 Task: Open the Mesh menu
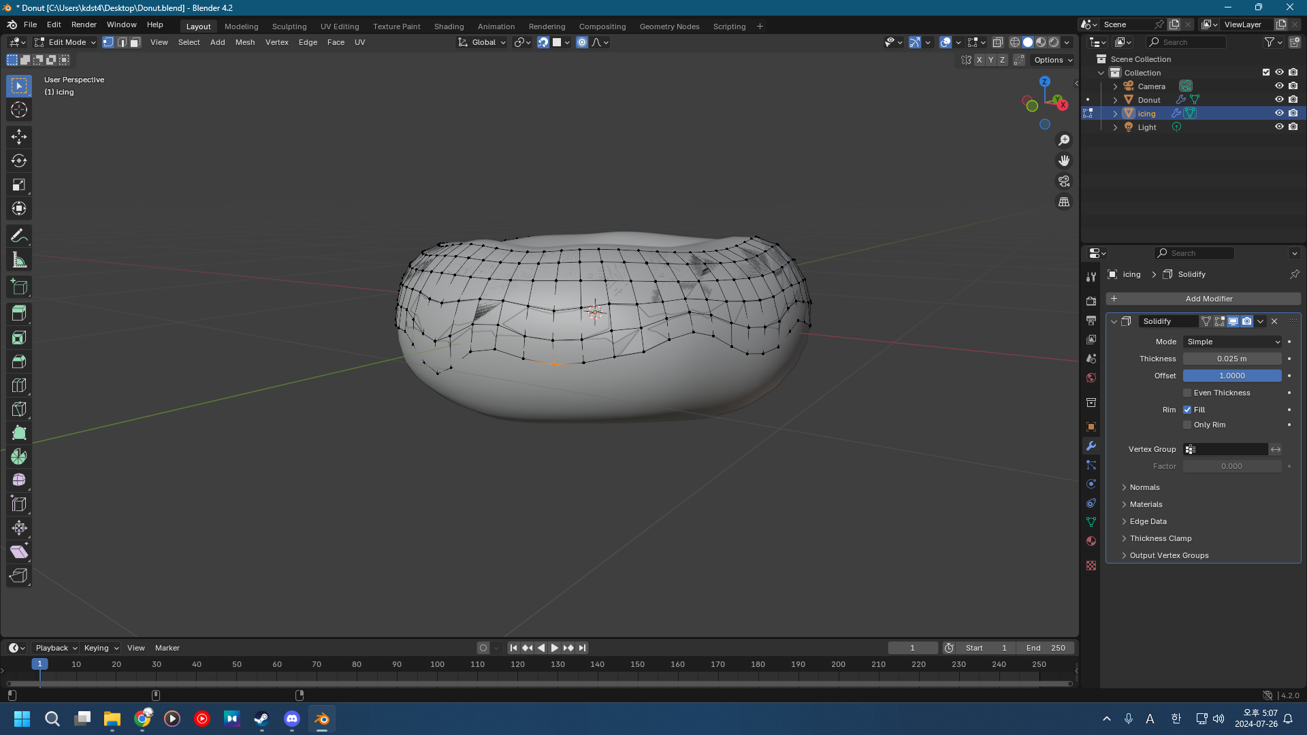(x=244, y=42)
